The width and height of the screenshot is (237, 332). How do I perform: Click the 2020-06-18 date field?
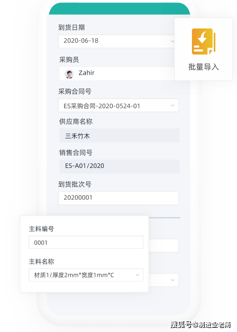click(116, 41)
